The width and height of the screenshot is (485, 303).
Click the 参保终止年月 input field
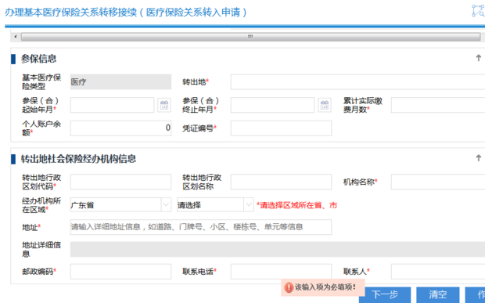[272, 105]
